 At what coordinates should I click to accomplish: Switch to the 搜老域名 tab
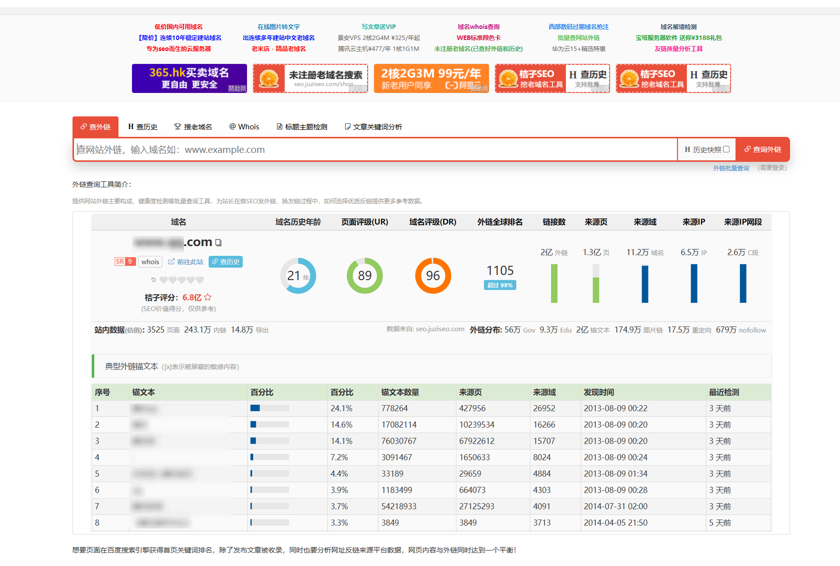[x=193, y=127]
